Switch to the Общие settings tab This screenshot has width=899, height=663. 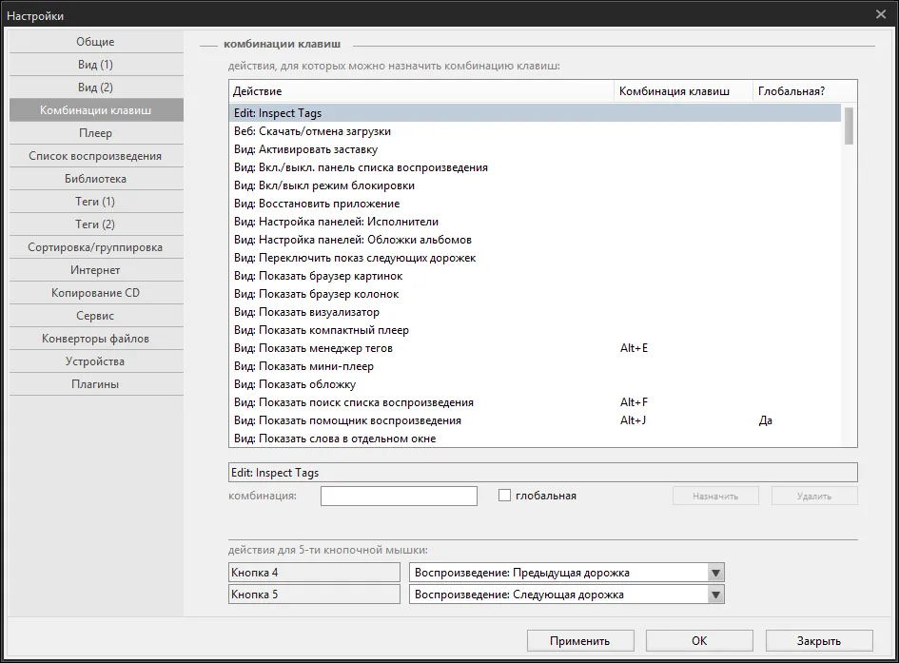click(96, 42)
